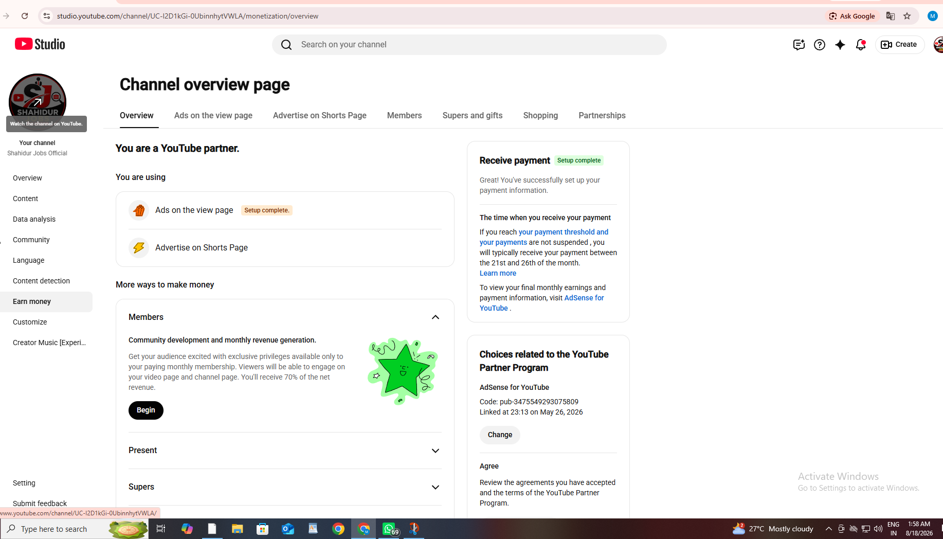Screen dimensions: 943x539
Task: Switch to the Shopping tab
Action: pos(540,116)
